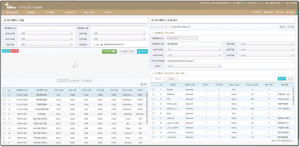Switch to the Target tab
The width and height of the screenshot is (300, 147).
171,79
